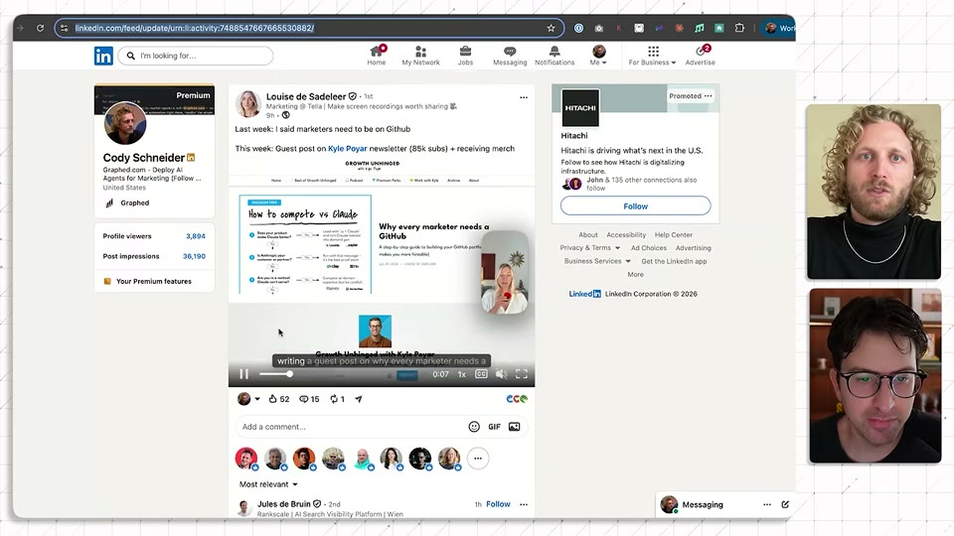The width and height of the screenshot is (954, 536).
Task: Click Hitachi logo thumbnail
Action: (579, 108)
